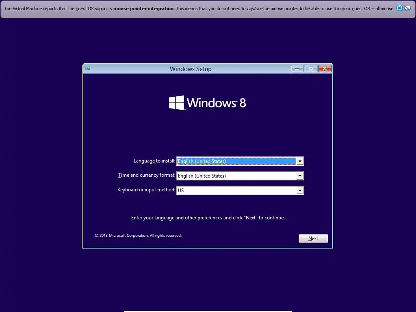
Task: Click the Windows Setup title bar icon
Action: point(87,68)
